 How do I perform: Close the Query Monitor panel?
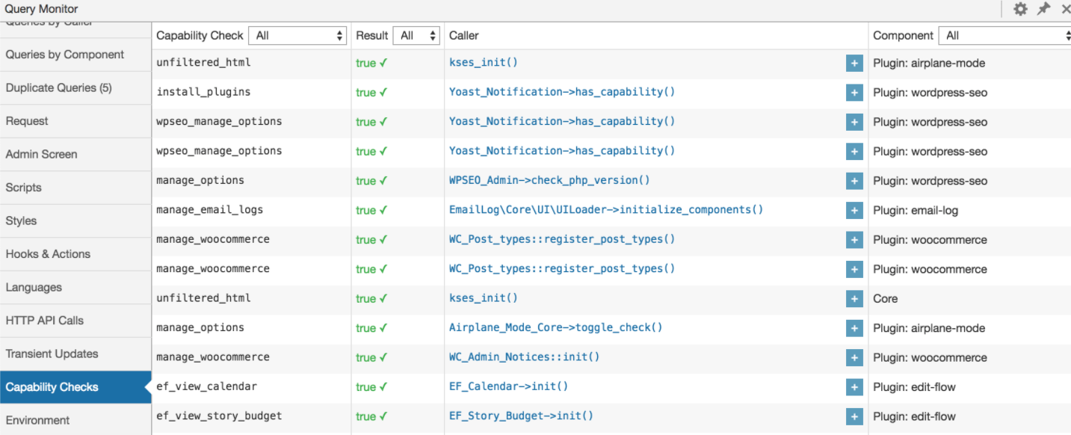[x=1065, y=9]
